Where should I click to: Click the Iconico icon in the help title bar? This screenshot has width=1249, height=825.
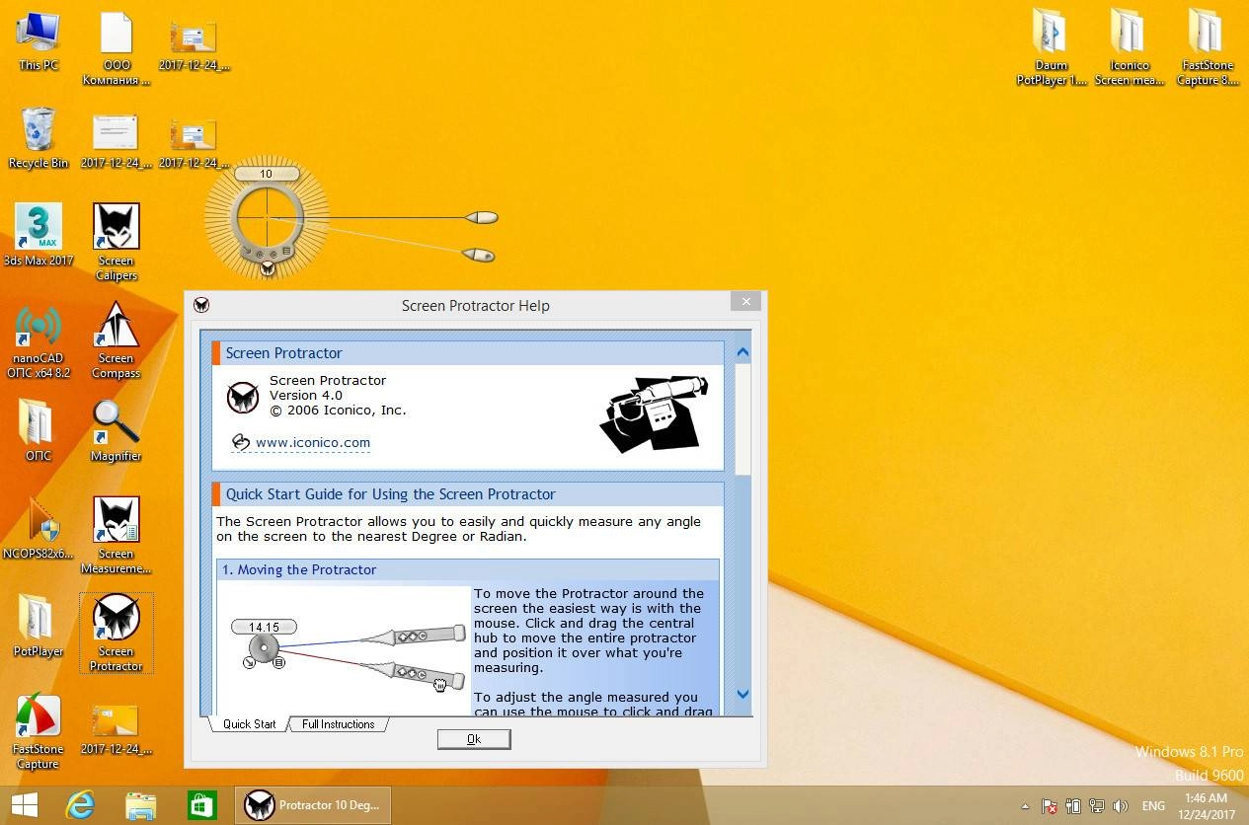201,305
